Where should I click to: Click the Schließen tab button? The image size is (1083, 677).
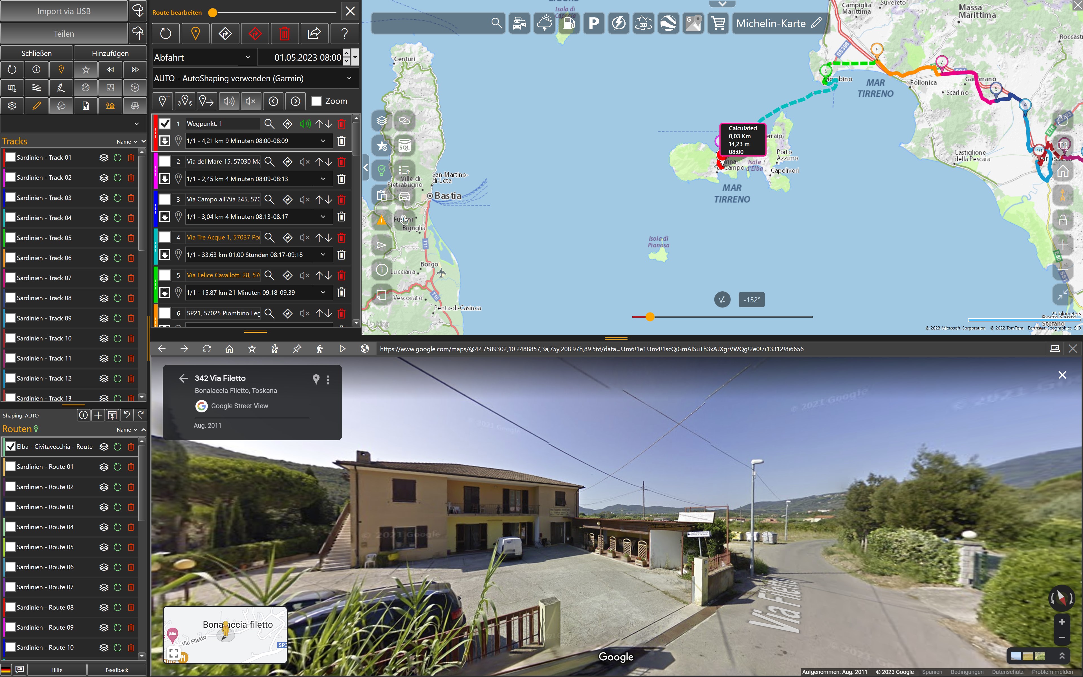click(37, 53)
